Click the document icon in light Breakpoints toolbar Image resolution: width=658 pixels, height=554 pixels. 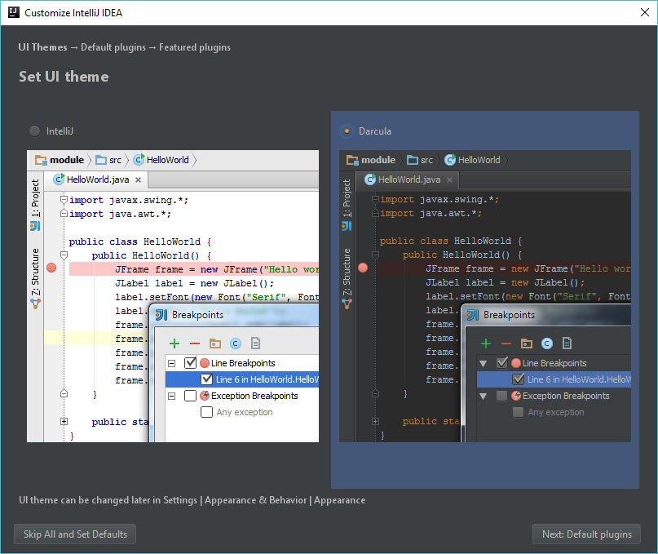255,343
